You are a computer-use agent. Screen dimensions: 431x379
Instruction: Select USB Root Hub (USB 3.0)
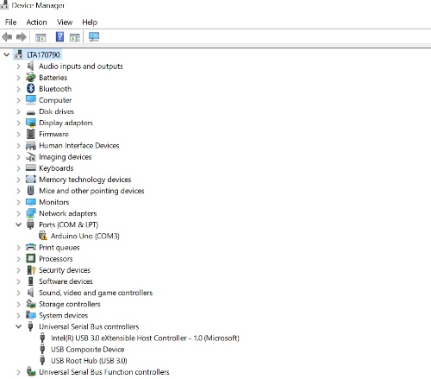[89, 361]
